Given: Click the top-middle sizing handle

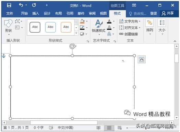Looking at the screenshot, I should (72, 56).
